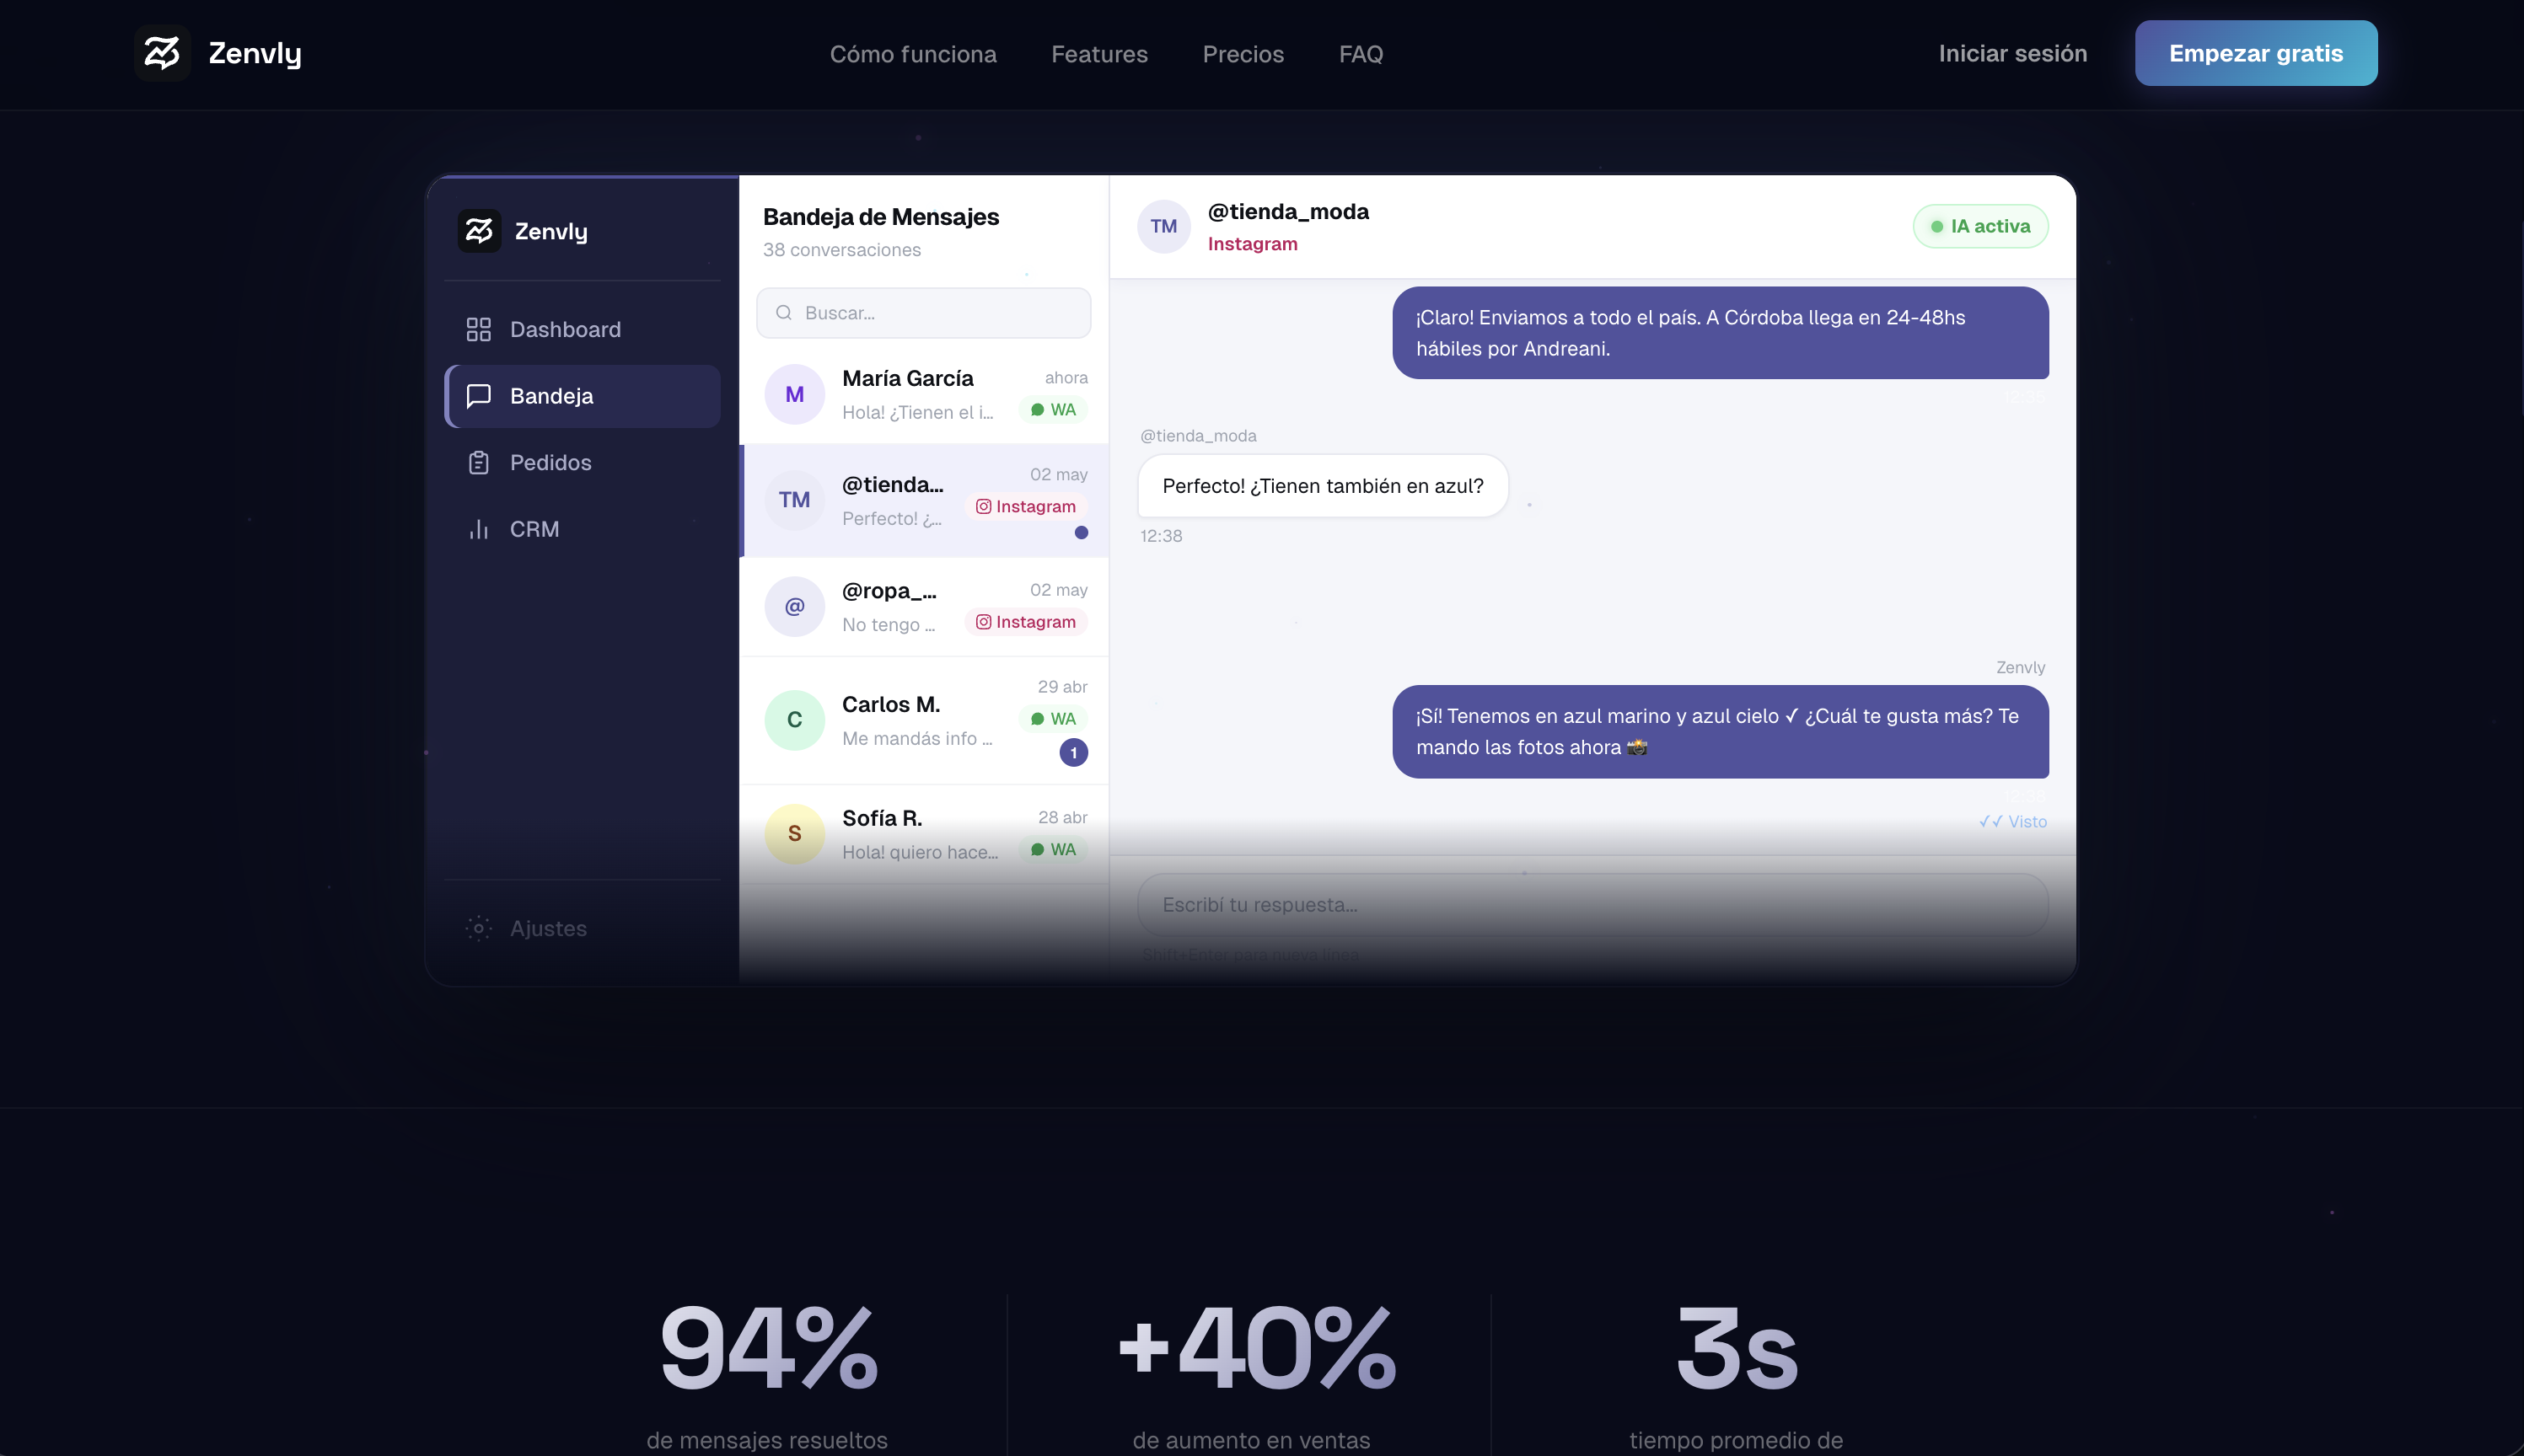Click the 12:38 message timestamp
The height and width of the screenshot is (1456, 2524).
click(1161, 536)
